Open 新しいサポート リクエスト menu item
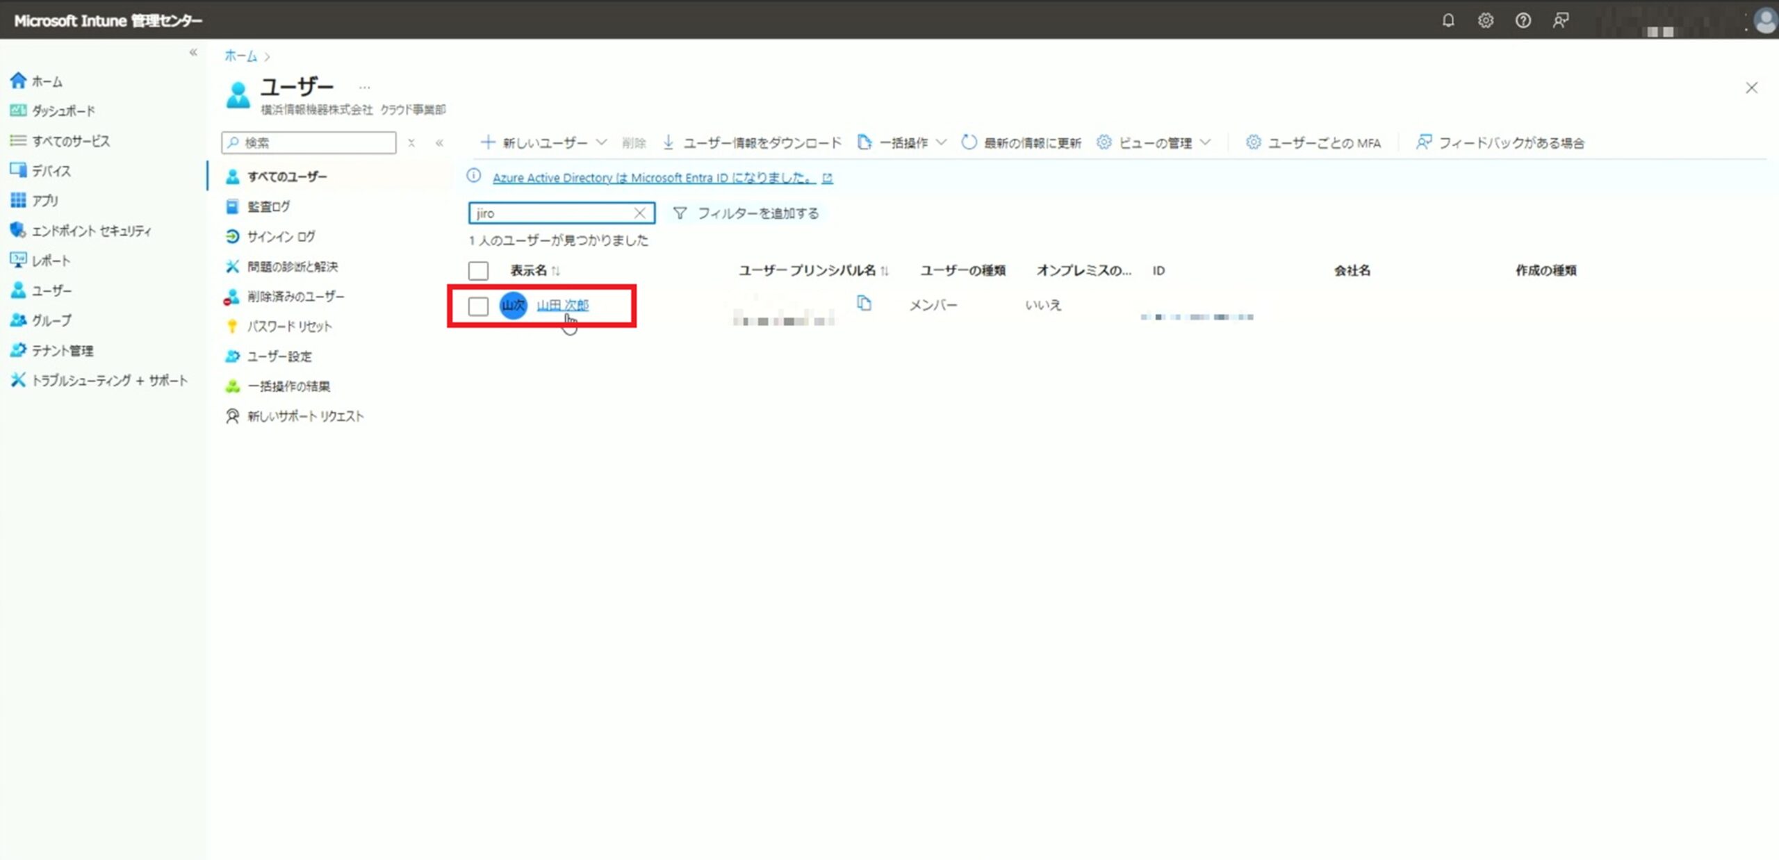The height and width of the screenshot is (860, 1779). [x=305, y=415]
